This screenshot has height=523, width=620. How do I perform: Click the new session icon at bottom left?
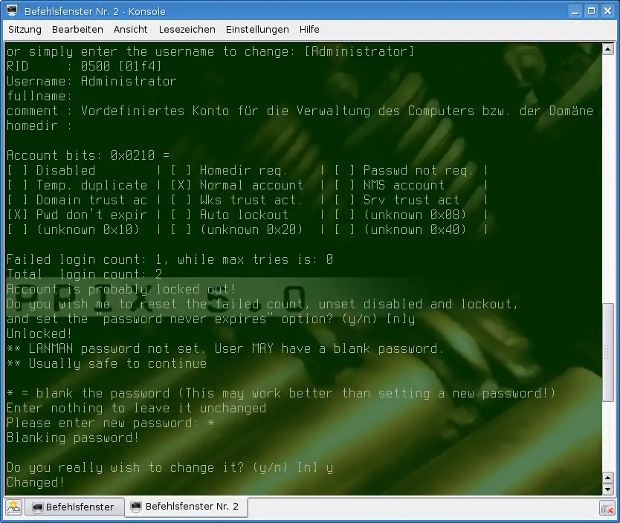tap(14, 507)
